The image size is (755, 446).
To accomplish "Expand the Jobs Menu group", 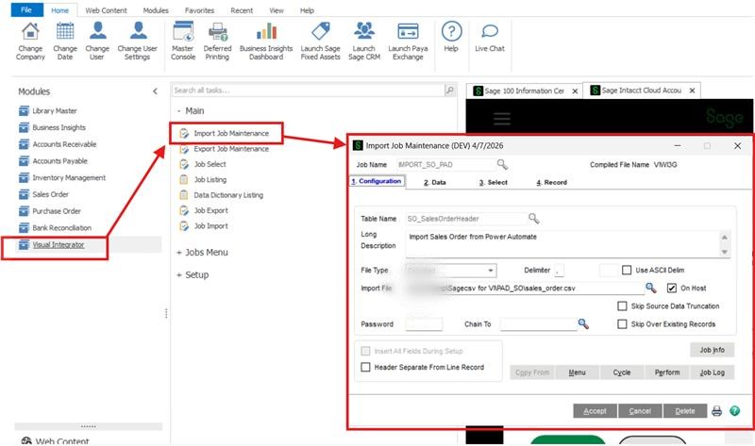I will pos(178,253).
